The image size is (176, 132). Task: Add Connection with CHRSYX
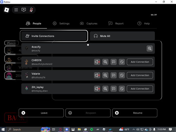point(140,62)
